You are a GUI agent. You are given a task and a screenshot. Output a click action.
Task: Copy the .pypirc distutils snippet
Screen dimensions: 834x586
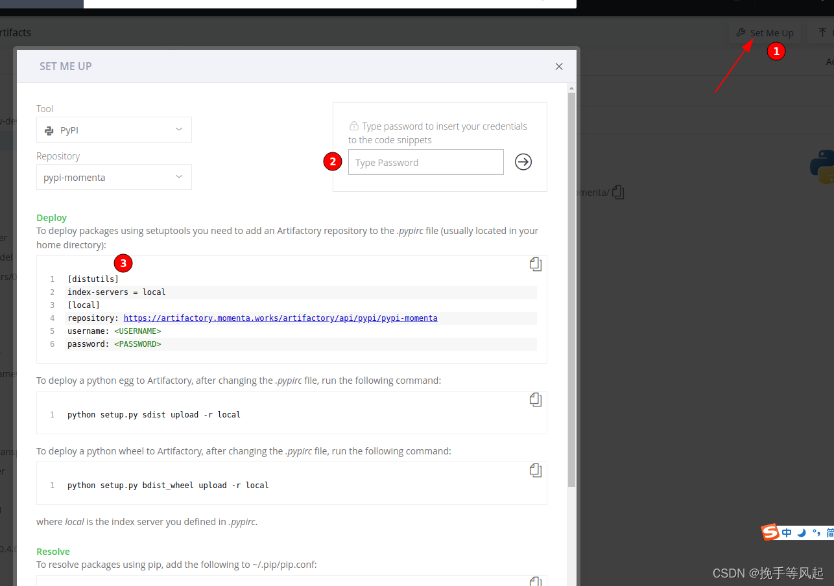coord(536,264)
